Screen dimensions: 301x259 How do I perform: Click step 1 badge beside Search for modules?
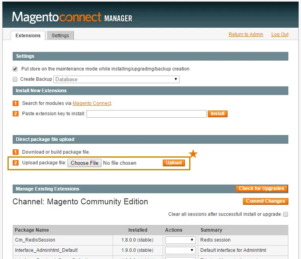(16, 103)
